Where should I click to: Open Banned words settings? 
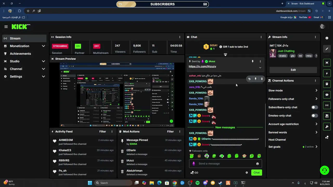click(x=293, y=132)
